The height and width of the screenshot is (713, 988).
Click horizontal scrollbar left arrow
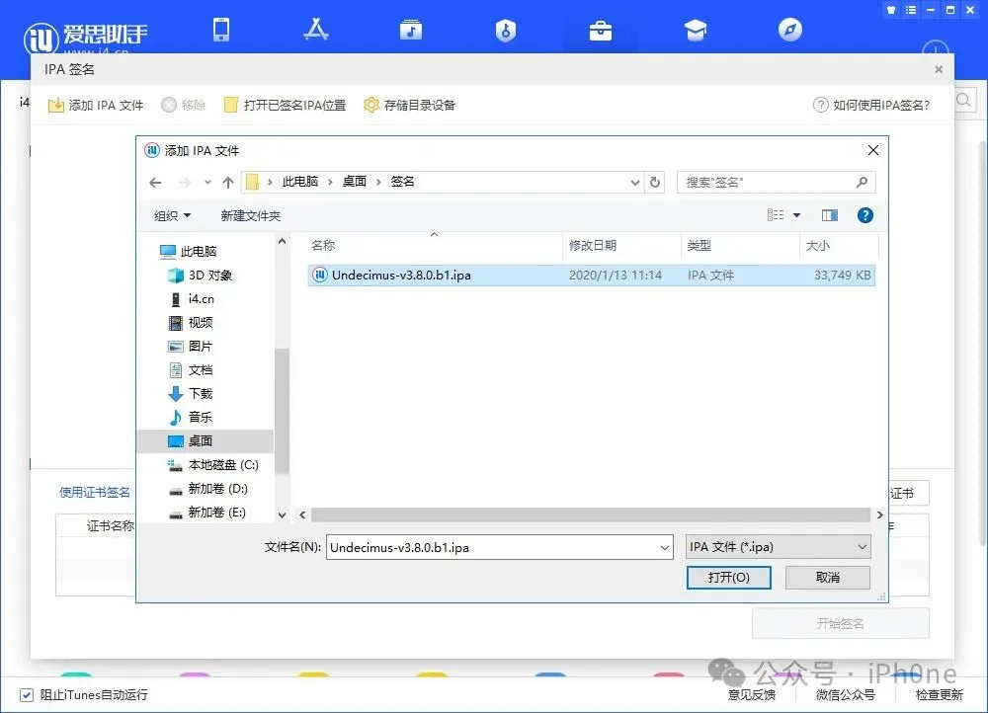tap(302, 515)
